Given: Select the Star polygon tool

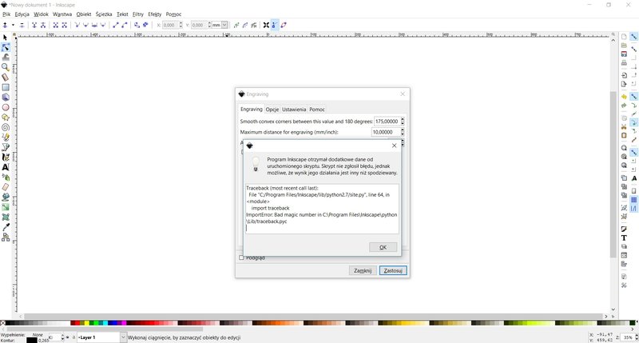Looking at the screenshot, I should [6, 117].
